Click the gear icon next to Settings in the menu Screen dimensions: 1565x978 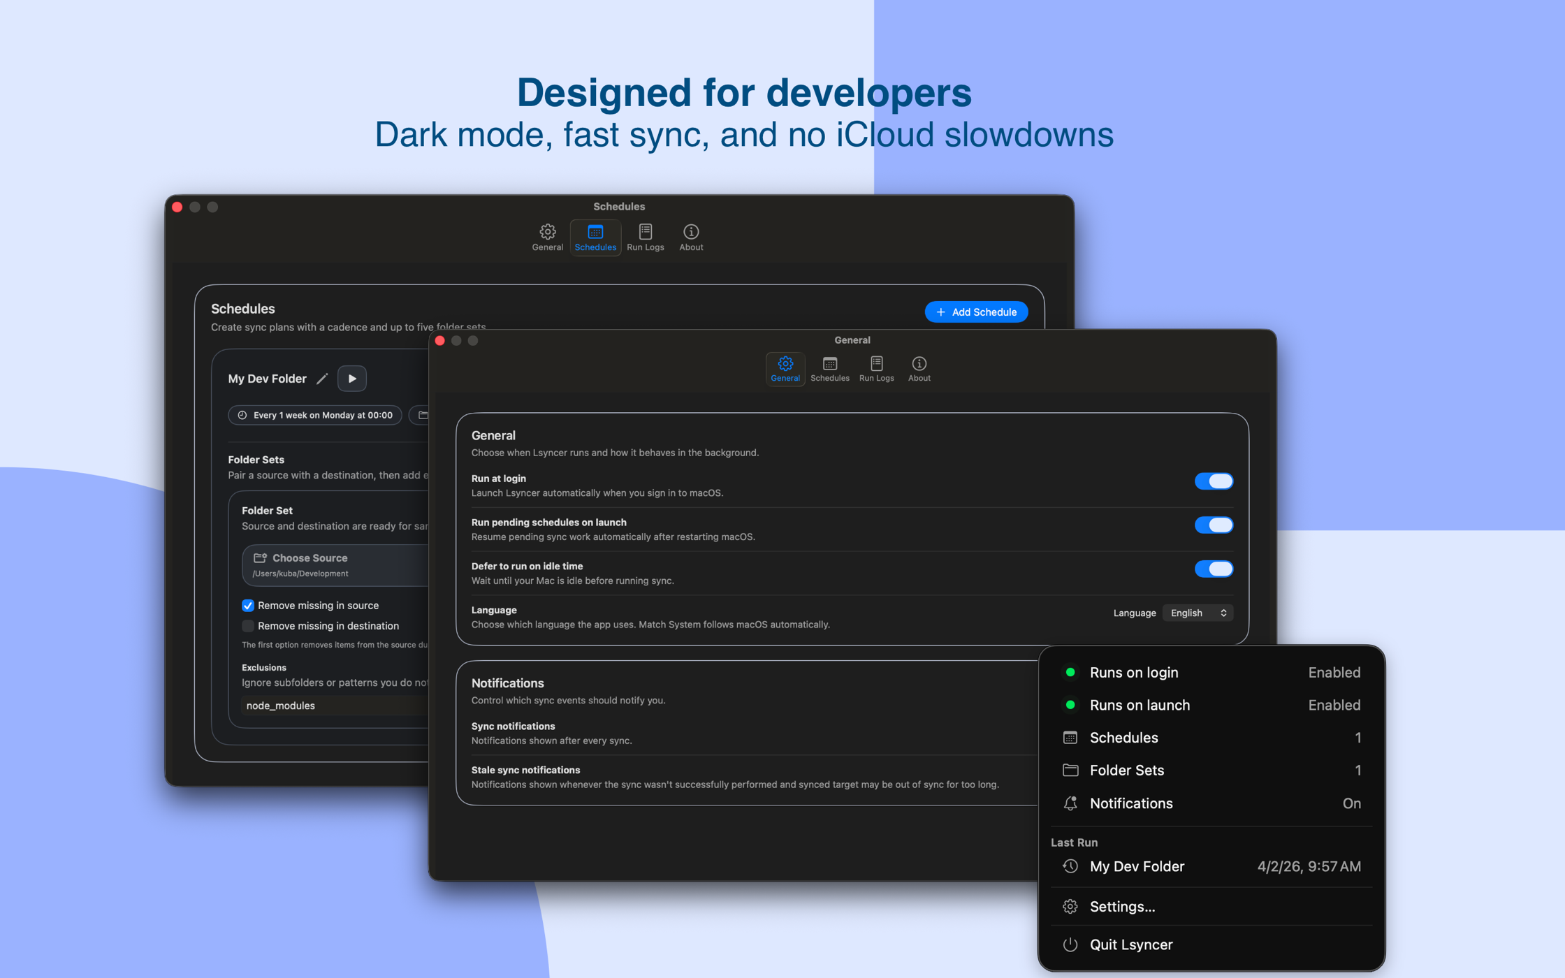tap(1070, 906)
